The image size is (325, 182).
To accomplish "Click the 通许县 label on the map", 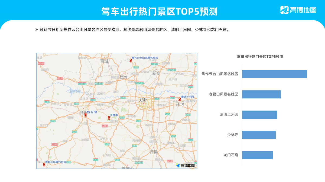I will pos(186,119).
